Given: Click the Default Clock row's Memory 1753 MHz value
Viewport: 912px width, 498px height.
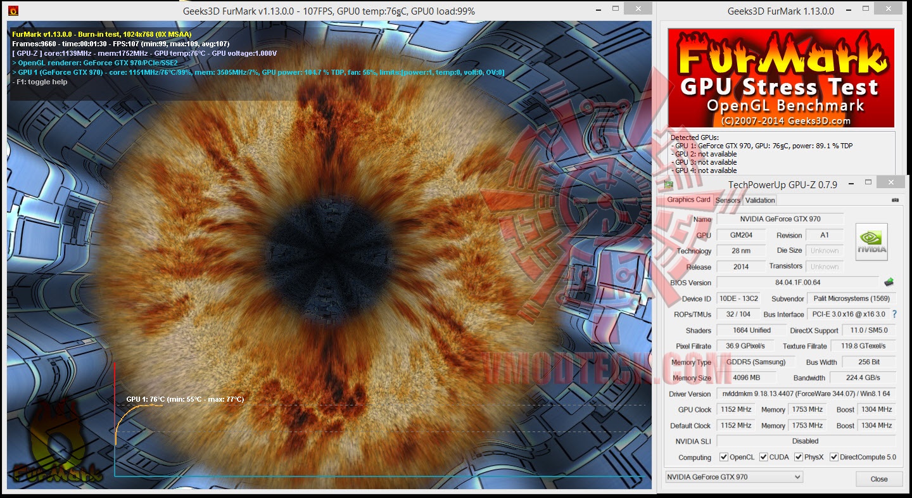Looking at the screenshot, I should coord(807,425).
